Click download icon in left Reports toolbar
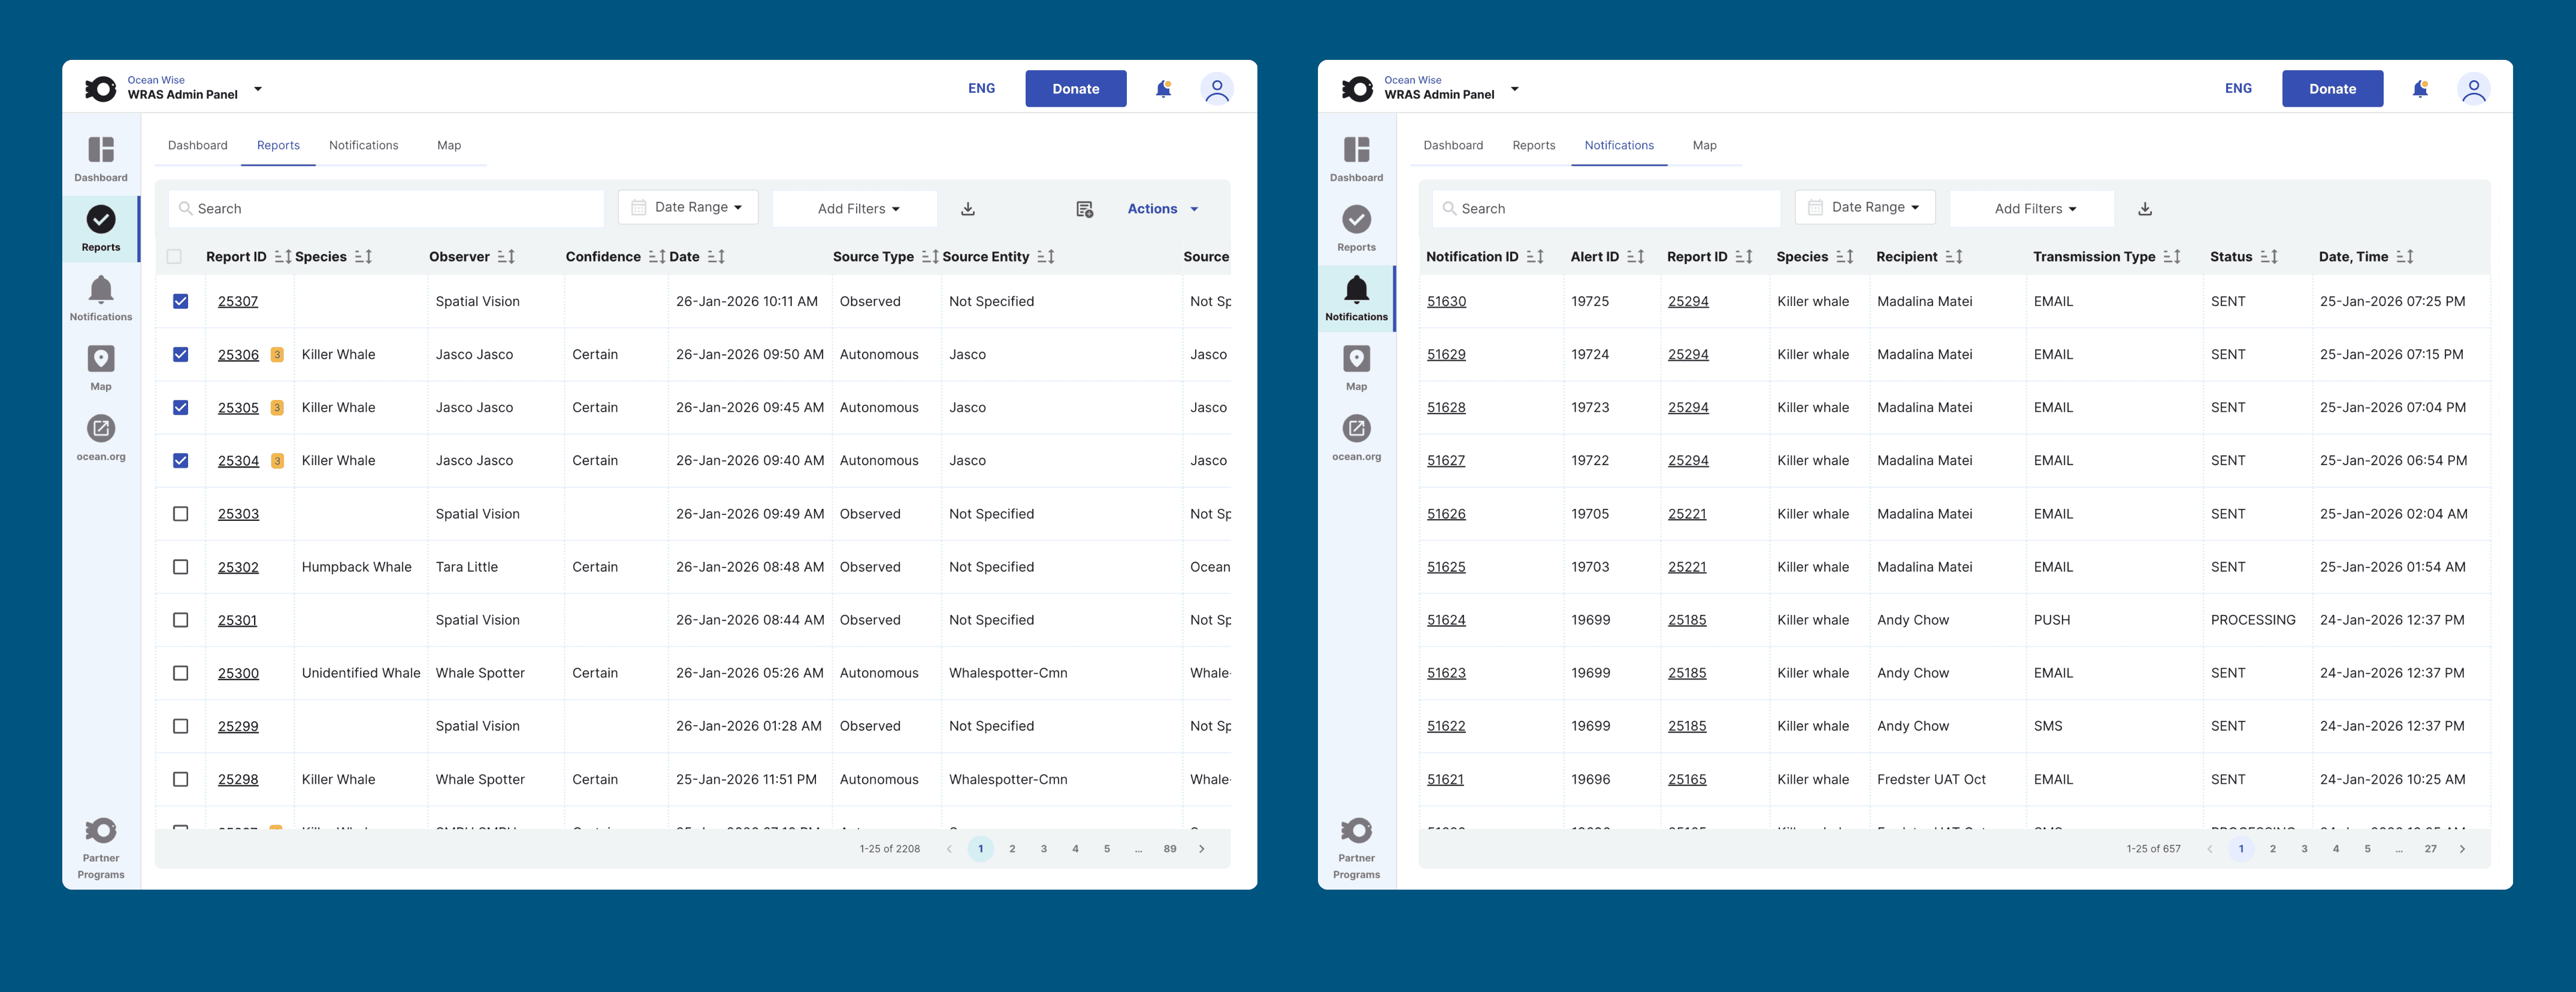Screen dimensions: 2576x992 [x=967, y=209]
